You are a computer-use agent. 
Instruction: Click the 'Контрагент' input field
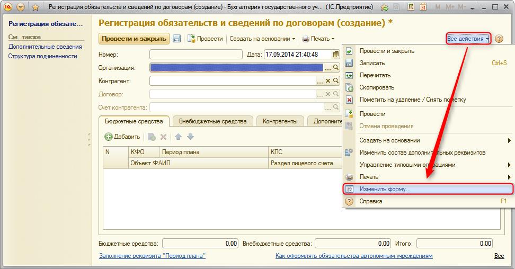[233, 81]
